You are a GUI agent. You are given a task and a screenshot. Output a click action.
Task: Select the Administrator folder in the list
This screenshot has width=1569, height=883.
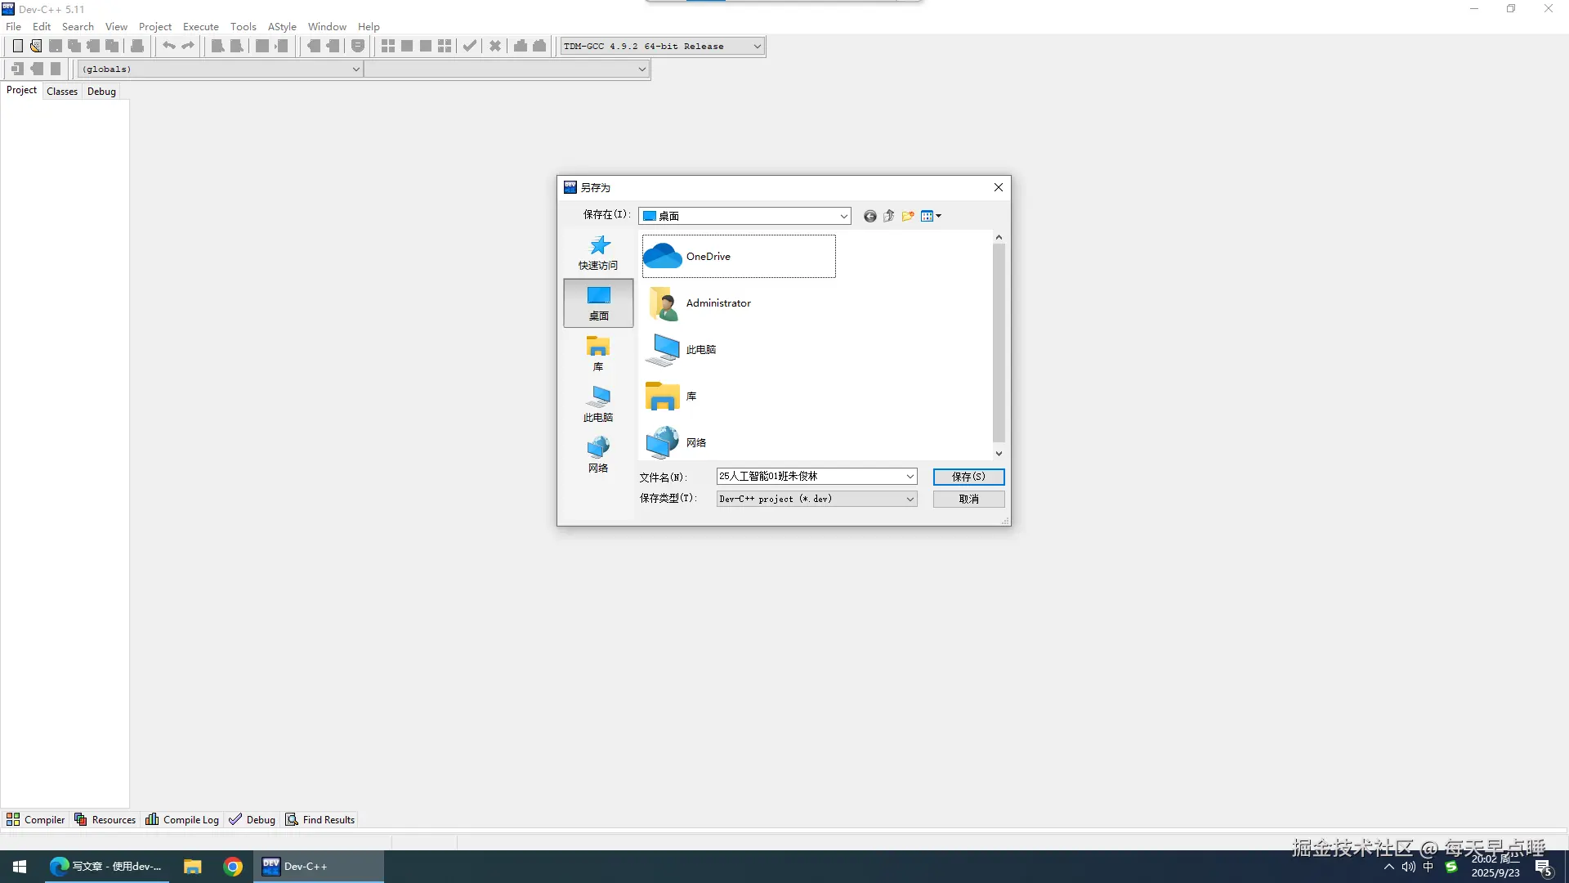pos(717,303)
